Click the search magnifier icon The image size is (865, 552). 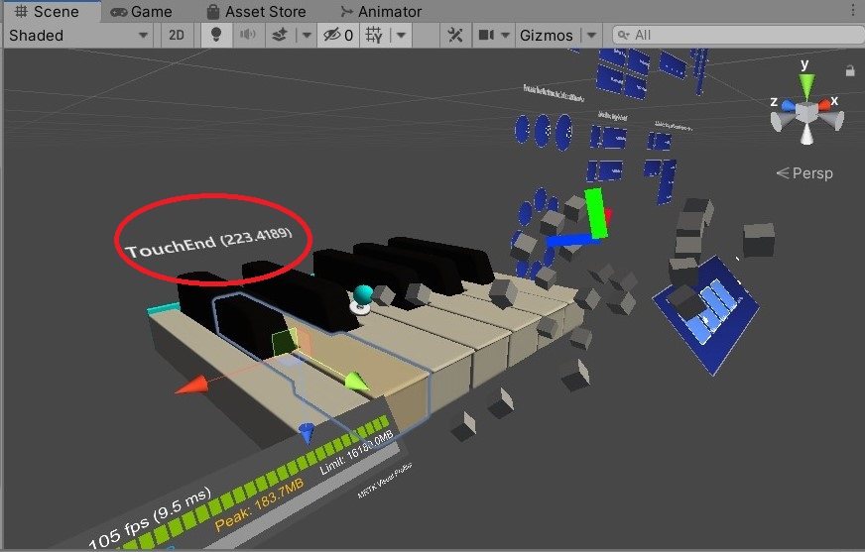point(623,36)
